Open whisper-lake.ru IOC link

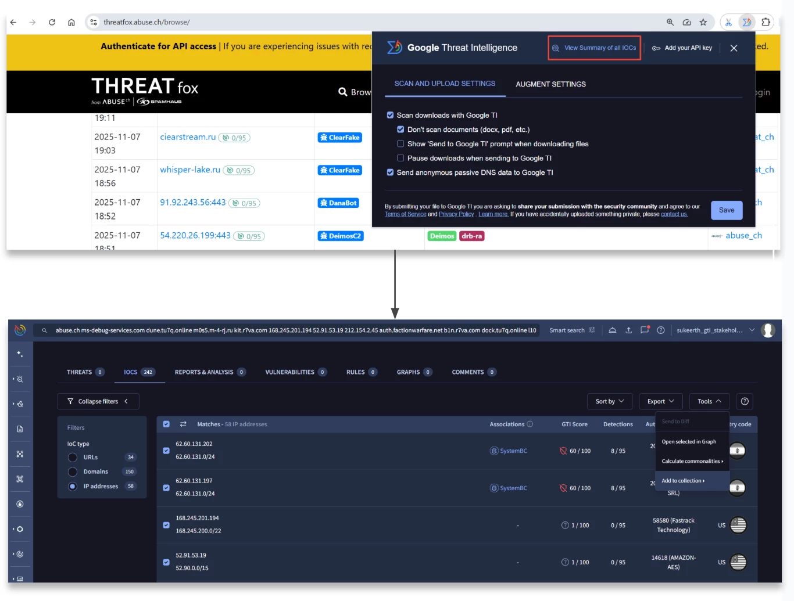[x=190, y=170]
